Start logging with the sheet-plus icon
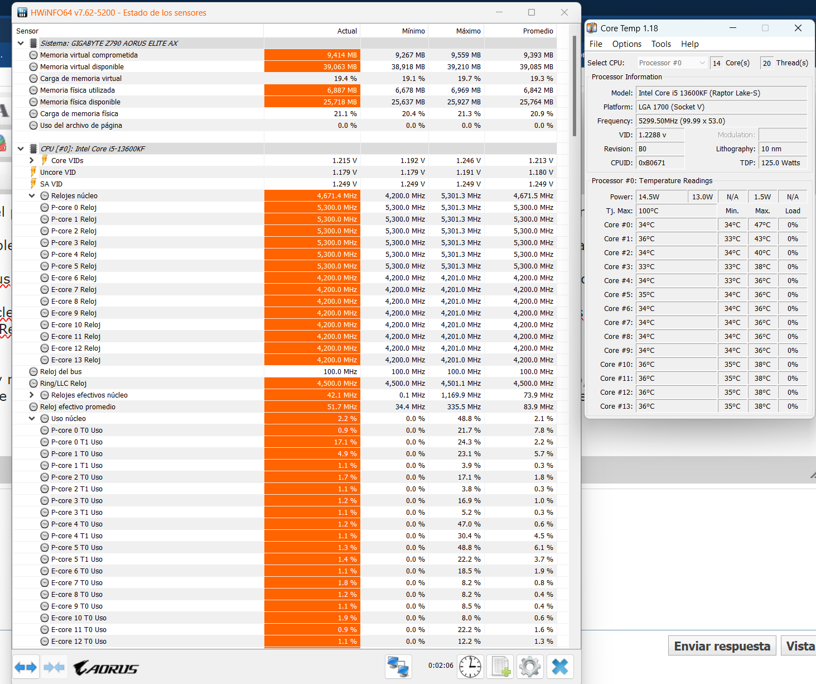Screen dimensions: 816x684 [500, 667]
